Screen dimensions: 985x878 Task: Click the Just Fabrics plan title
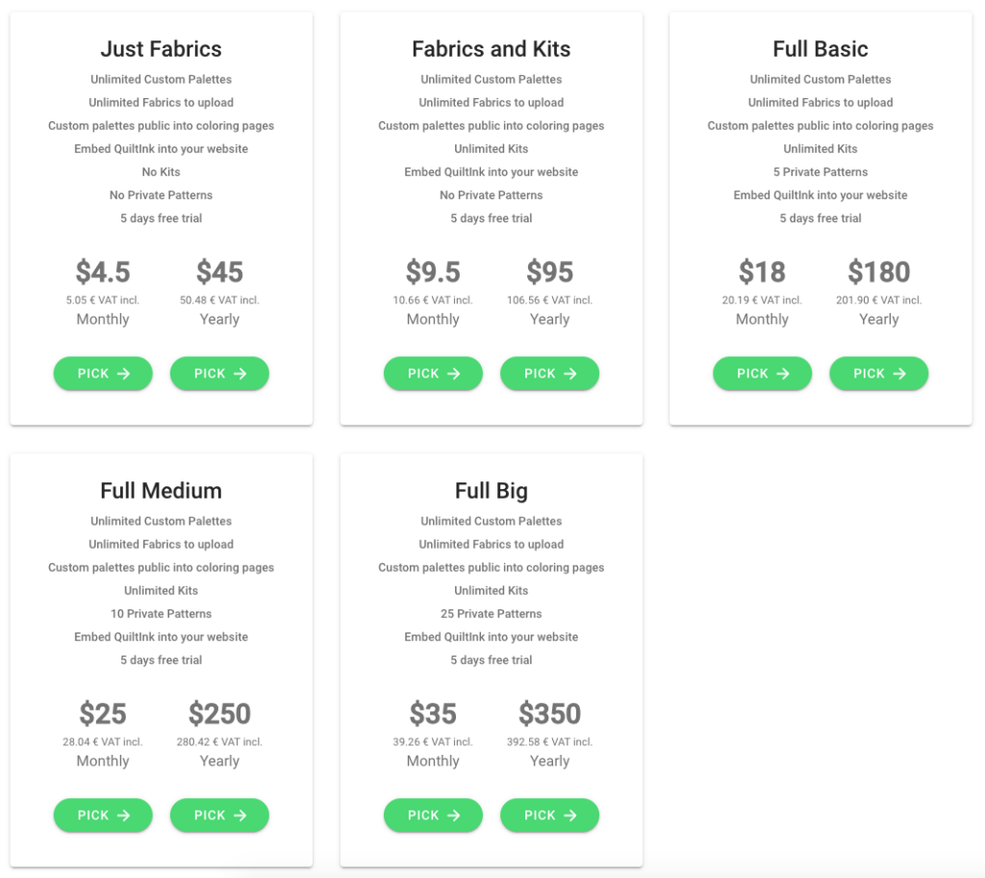[161, 49]
